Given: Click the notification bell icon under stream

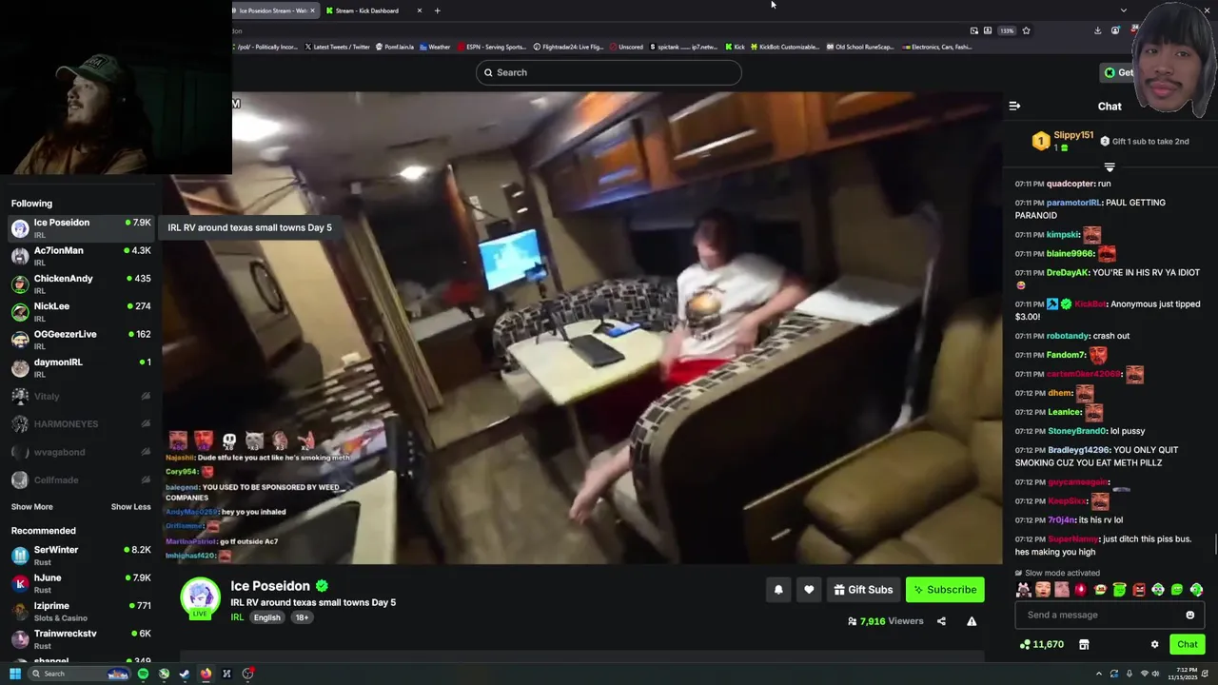Looking at the screenshot, I should point(778,590).
